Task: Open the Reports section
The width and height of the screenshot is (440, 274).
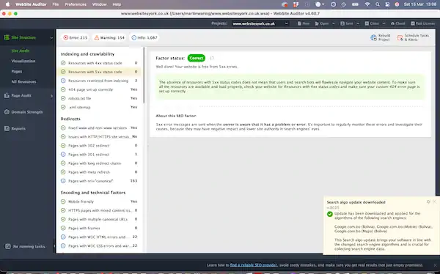Action: (15, 128)
